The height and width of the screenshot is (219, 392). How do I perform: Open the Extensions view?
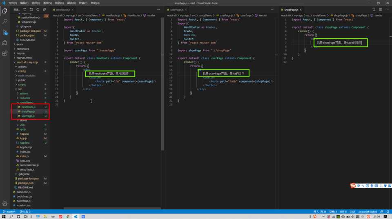[x=5, y=53]
